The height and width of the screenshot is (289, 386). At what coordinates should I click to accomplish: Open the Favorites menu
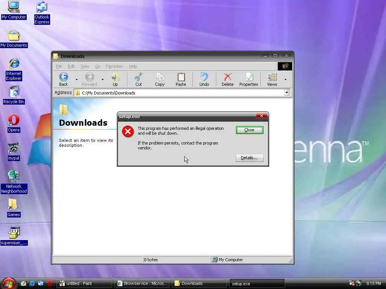pyautogui.click(x=115, y=66)
